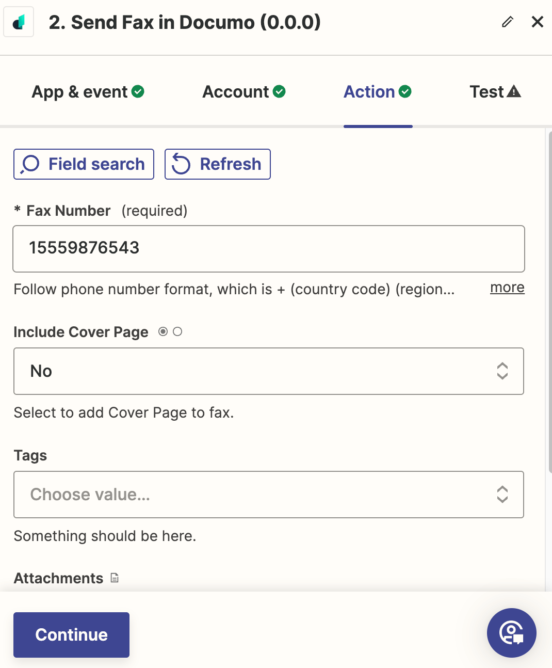The image size is (552, 668).
Task: Switch to the Test tab
Action: (495, 91)
